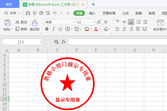Toggle Italic formatting
Viewport: 167px width, 111px height.
54,29
